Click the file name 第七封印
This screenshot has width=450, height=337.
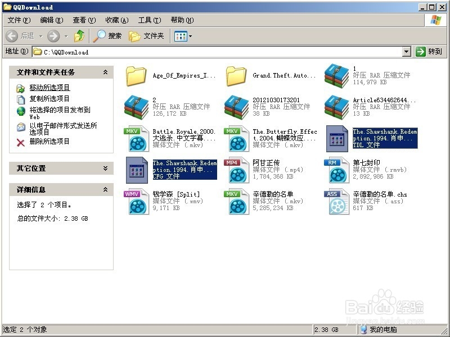(x=367, y=163)
